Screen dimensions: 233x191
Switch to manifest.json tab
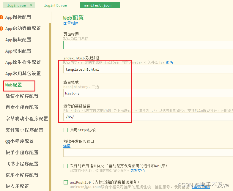click(x=98, y=5)
